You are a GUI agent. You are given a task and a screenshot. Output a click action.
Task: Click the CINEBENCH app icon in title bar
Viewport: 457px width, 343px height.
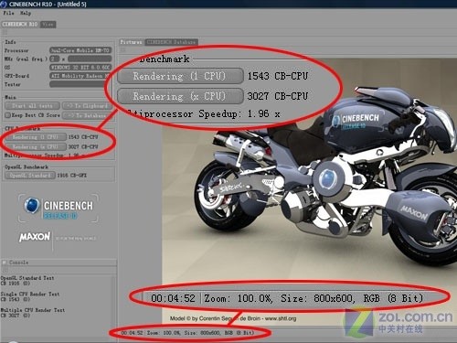pyautogui.click(x=3, y=4)
